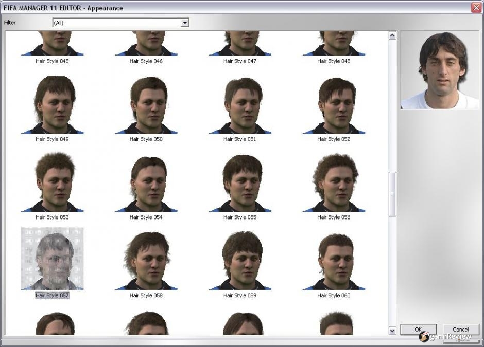Viewport: 484px width, 347px height.
Task: Click the 'Hair Style 053' label
Action: [52, 217]
